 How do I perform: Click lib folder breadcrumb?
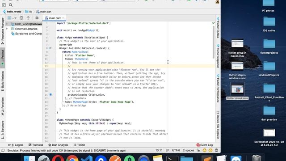tap(29, 12)
